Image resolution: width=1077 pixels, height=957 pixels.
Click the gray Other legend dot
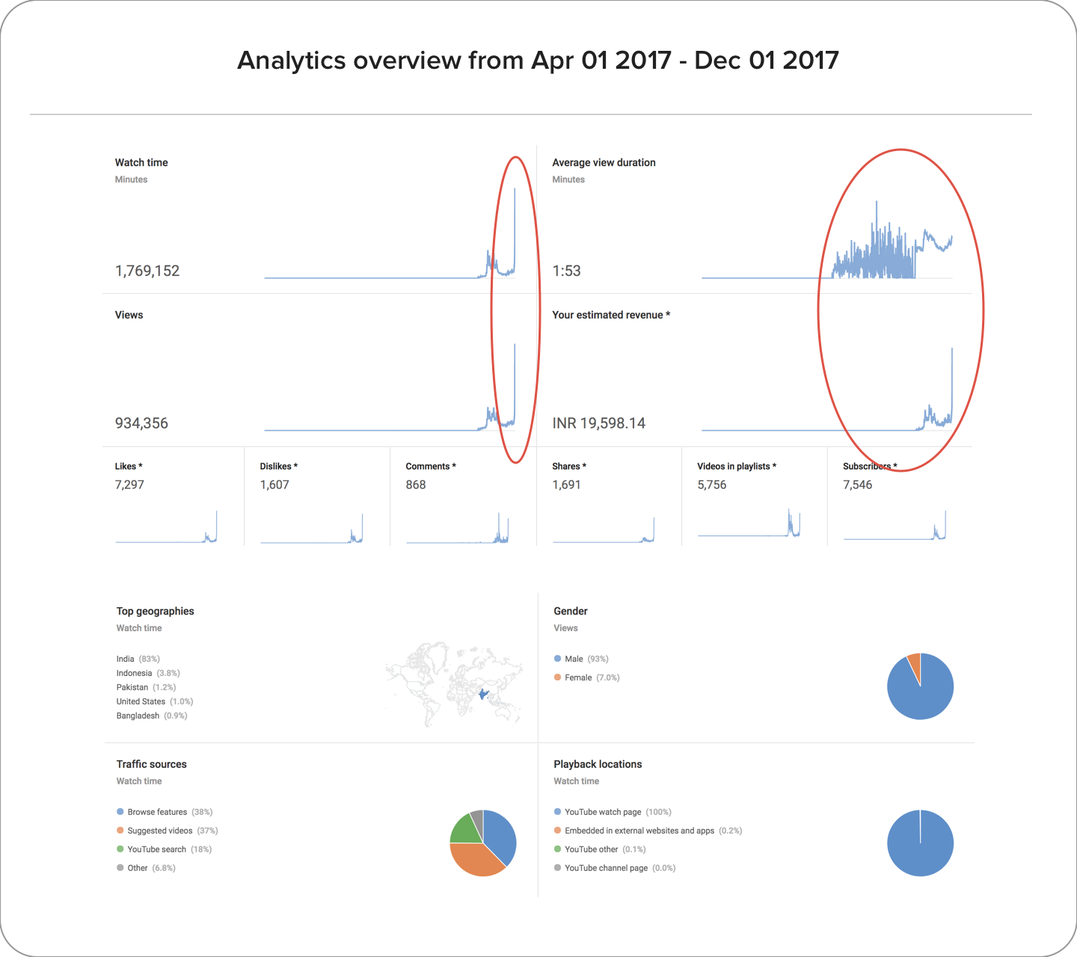click(x=120, y=867)
